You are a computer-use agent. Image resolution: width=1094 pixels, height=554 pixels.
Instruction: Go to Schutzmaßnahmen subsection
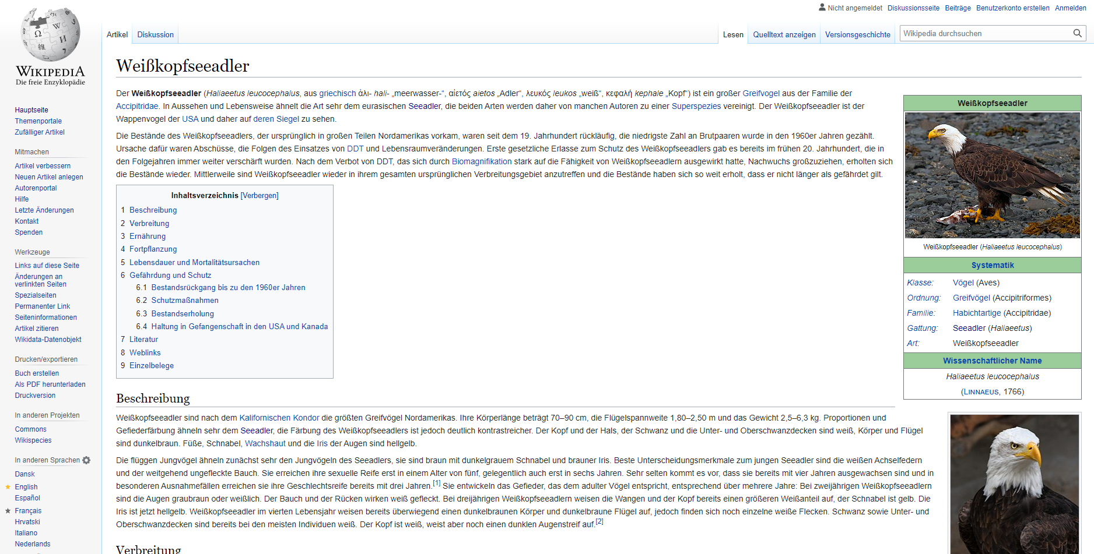tap(185, 301)
